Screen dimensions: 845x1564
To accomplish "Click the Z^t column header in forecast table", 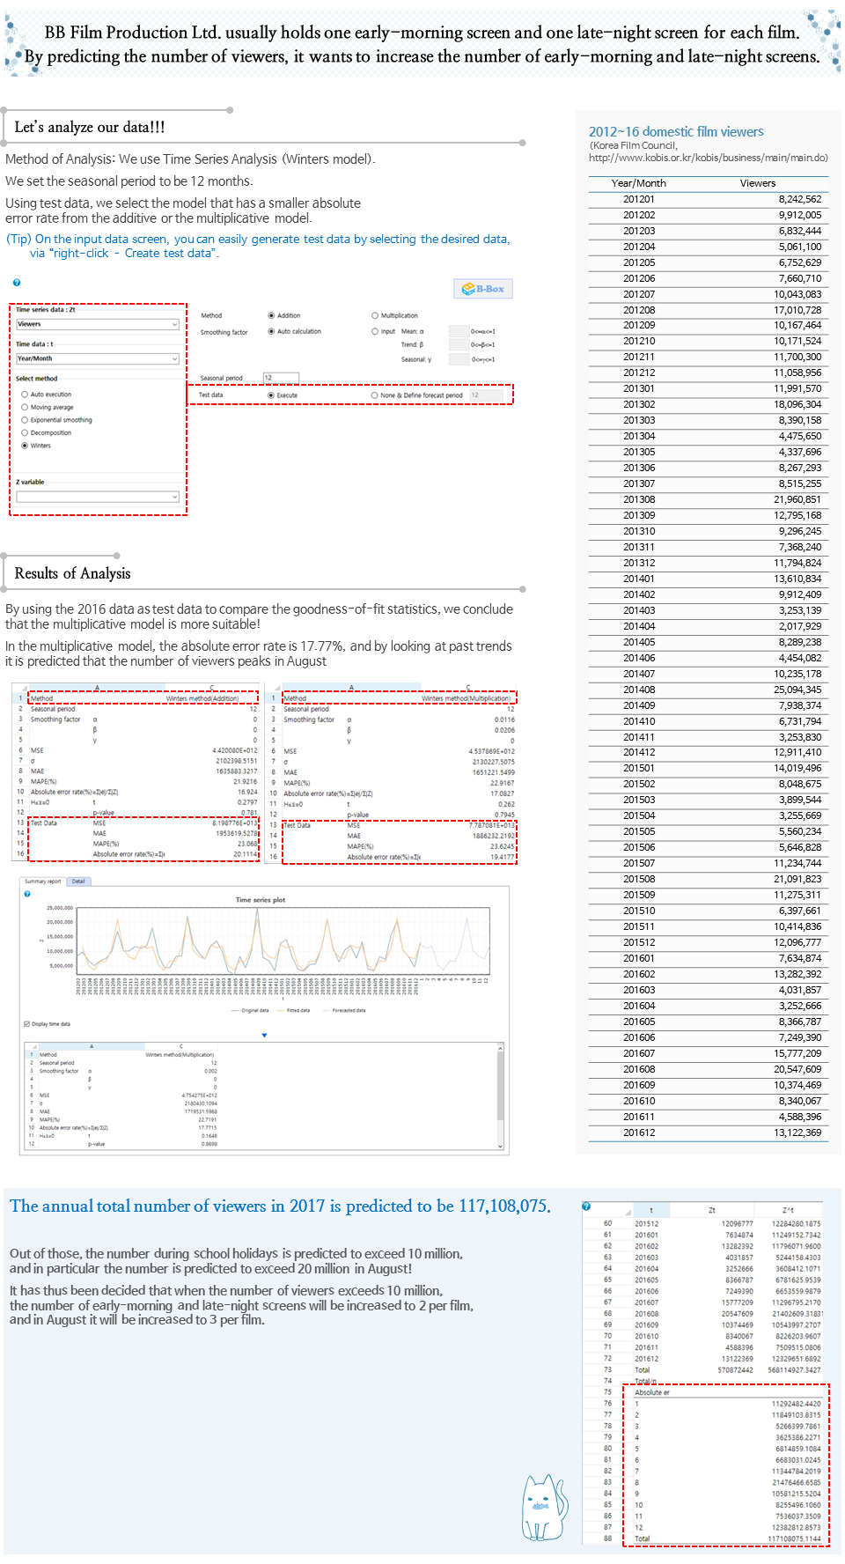I will tap(788, 1211).
